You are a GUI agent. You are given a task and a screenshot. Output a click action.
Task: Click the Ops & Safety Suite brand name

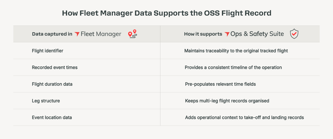[x=257, y=34]
